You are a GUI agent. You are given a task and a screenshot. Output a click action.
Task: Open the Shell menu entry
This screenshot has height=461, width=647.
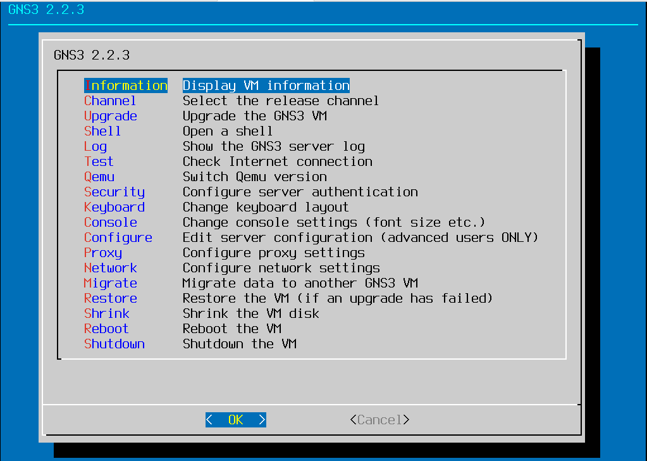coord(102,131)
